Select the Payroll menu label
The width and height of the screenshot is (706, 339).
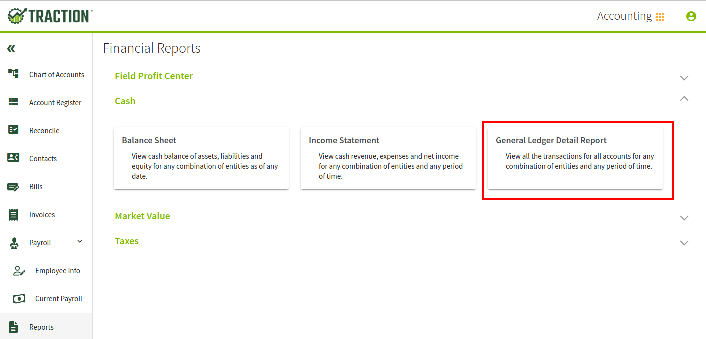[40, 243]
